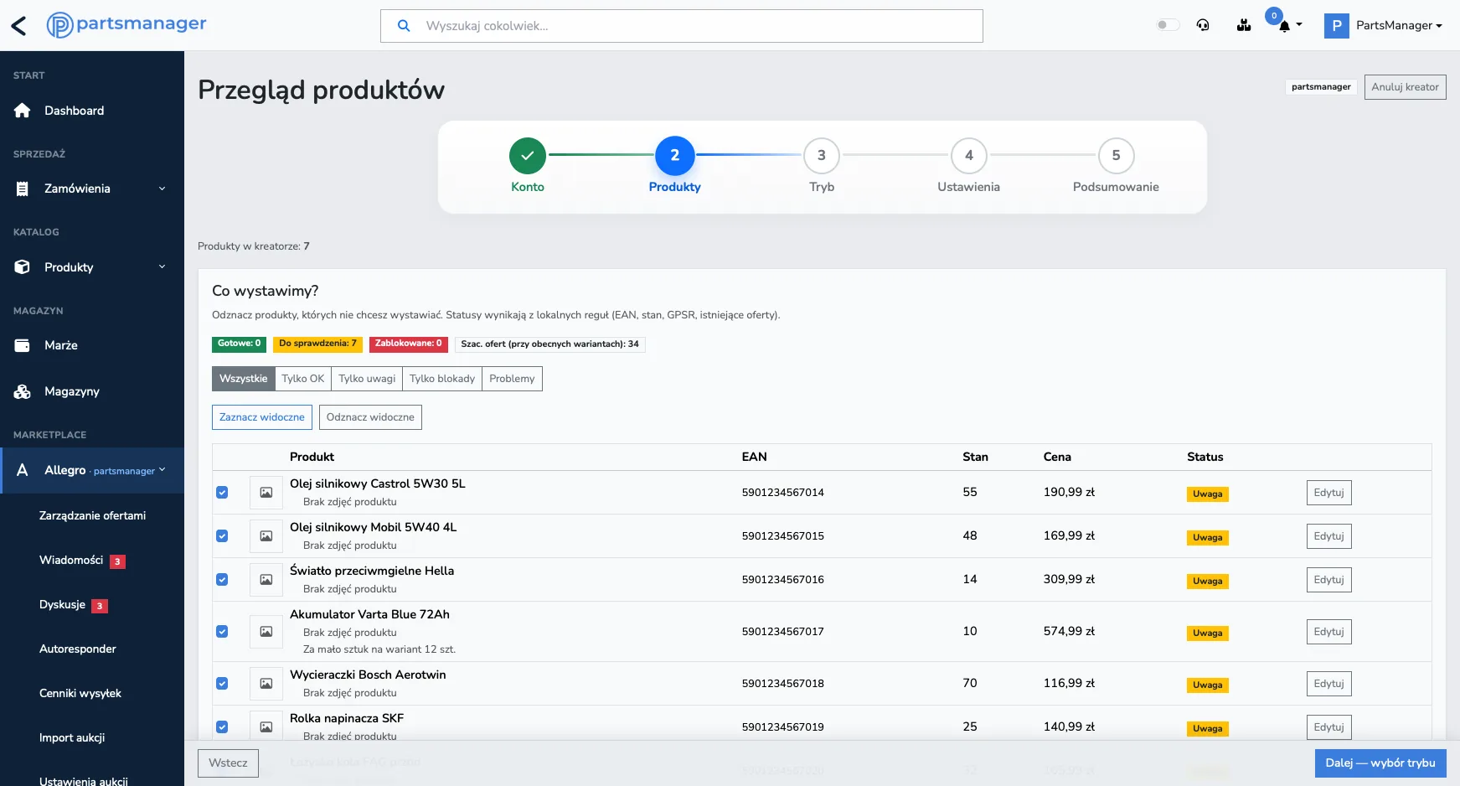Click Odznacz widoczne button
Viewport: 1460px width, 786px height.
(x=370, y=417)
